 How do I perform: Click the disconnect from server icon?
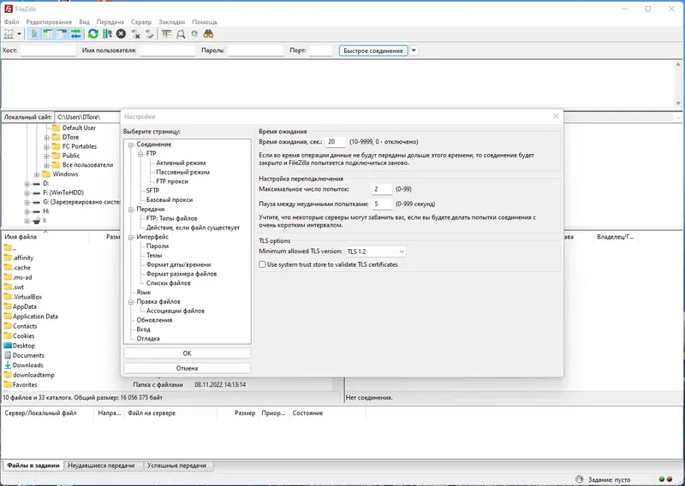click(135, 33)
